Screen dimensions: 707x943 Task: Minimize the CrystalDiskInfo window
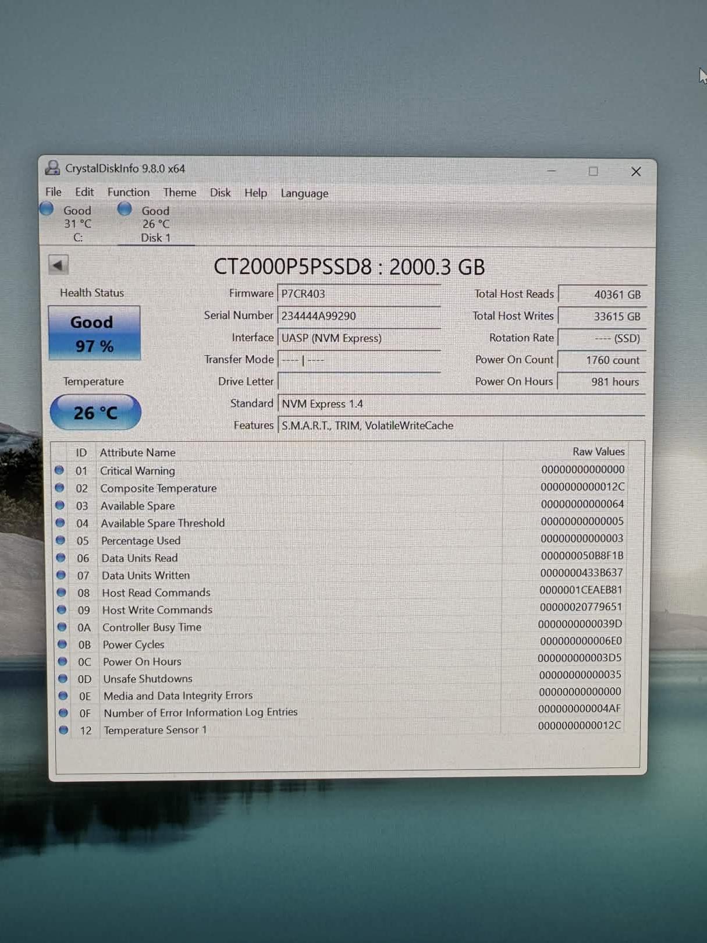pos(551,171)
